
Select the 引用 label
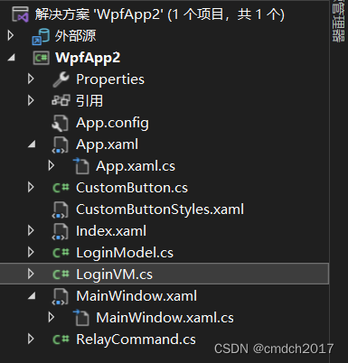tap(89, 101)
